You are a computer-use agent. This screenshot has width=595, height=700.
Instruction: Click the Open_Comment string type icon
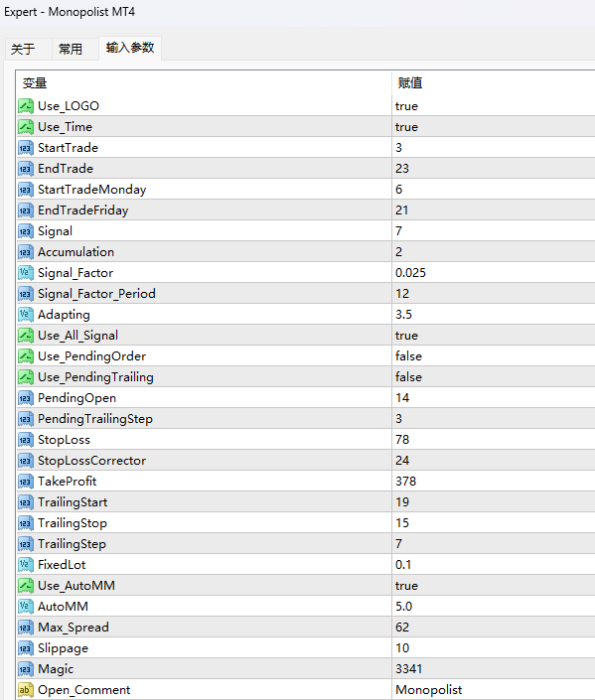(x=26, y=690)
